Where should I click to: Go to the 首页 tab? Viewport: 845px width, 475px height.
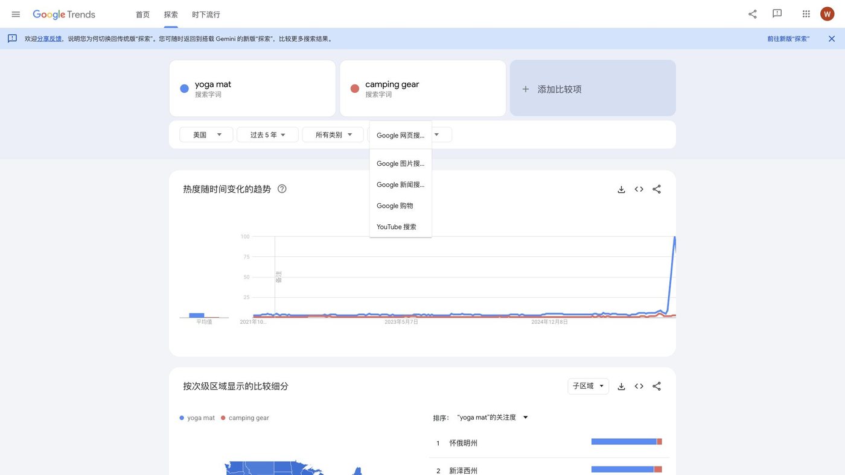(x=142, y=14)
